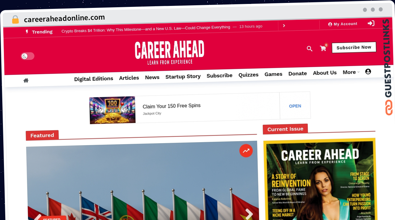The image size is (395, 220).
Task: Click the home icon in navigation bar
Action: coord(26,80)
